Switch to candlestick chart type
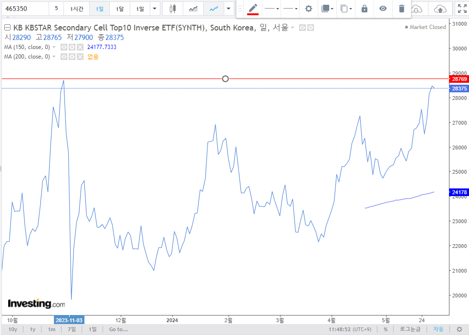 click(173, 9)
